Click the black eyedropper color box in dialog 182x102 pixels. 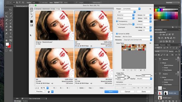point(32,22)
